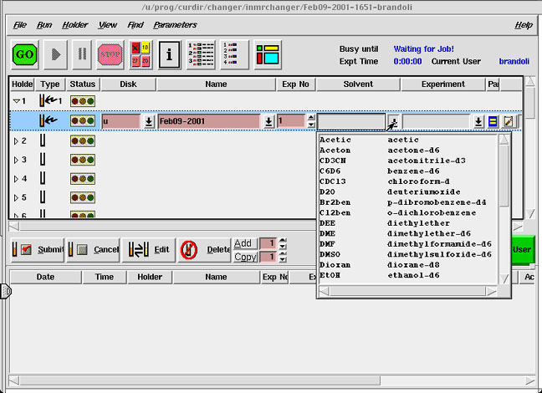Open the Parameters menu

(175, 25)
